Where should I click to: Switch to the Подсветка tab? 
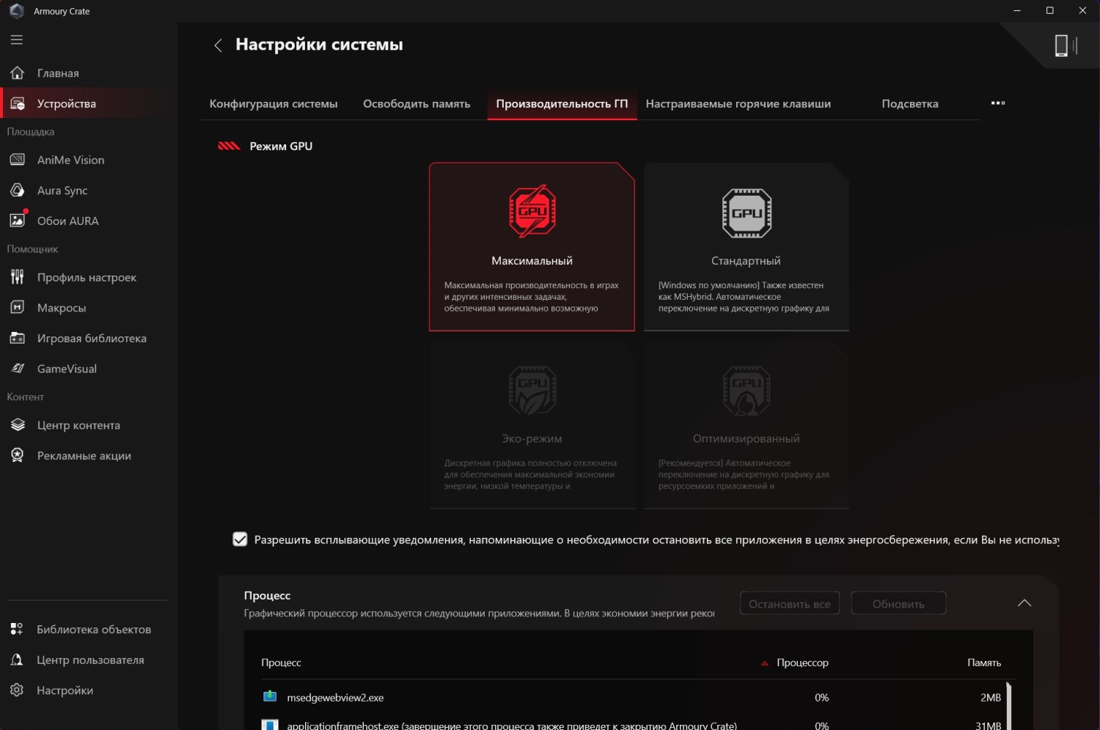pyautogui.click(x=910, y=104)
